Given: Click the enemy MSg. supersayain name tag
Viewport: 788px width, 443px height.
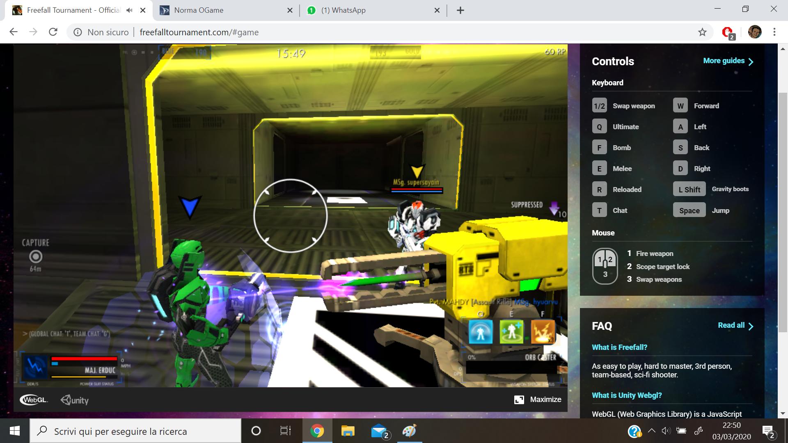Looking at the screenshot, I should click(416, 182).
